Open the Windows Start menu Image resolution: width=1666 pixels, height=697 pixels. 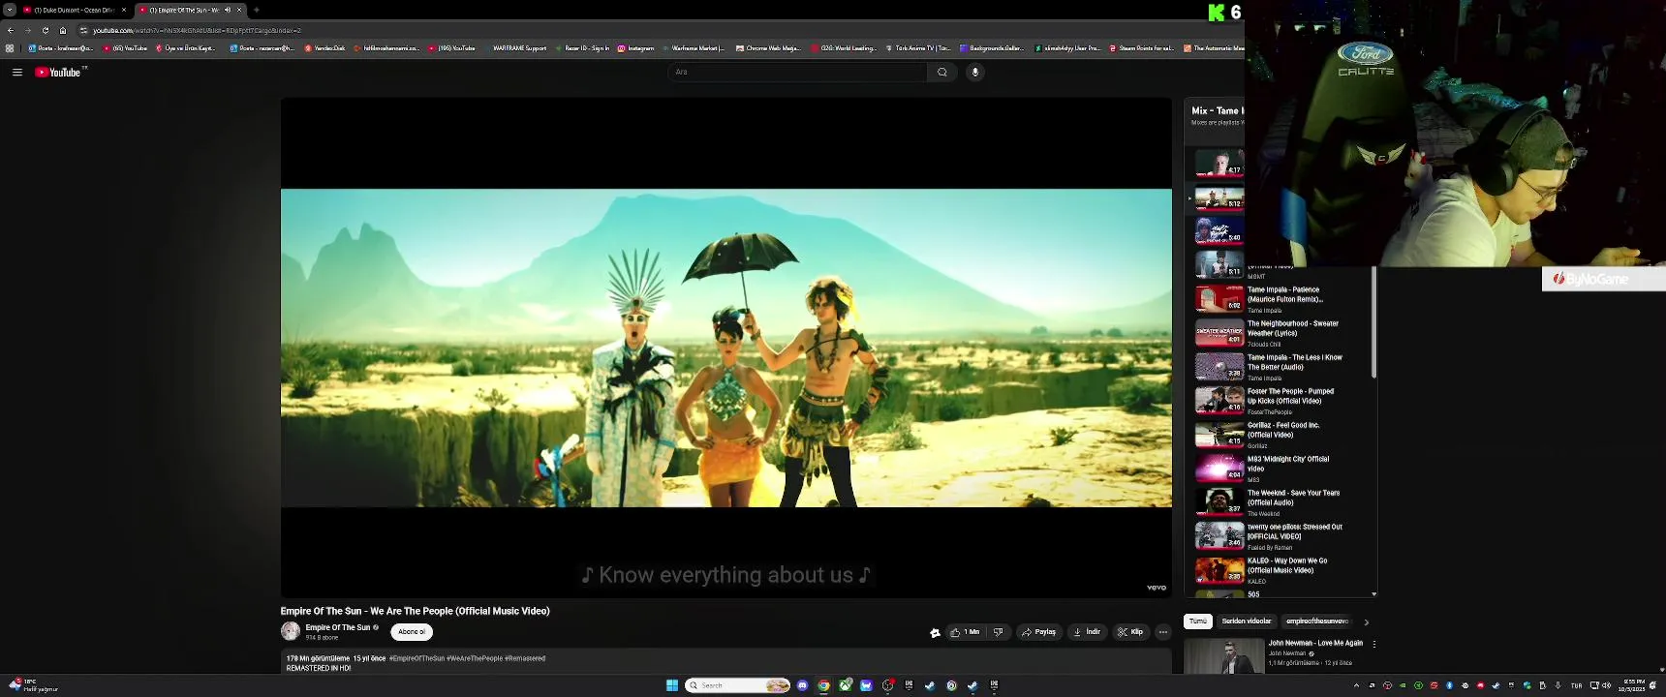(x=671, y=685)
